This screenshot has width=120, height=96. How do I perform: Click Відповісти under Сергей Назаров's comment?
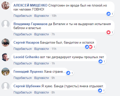tap(41, 49)
